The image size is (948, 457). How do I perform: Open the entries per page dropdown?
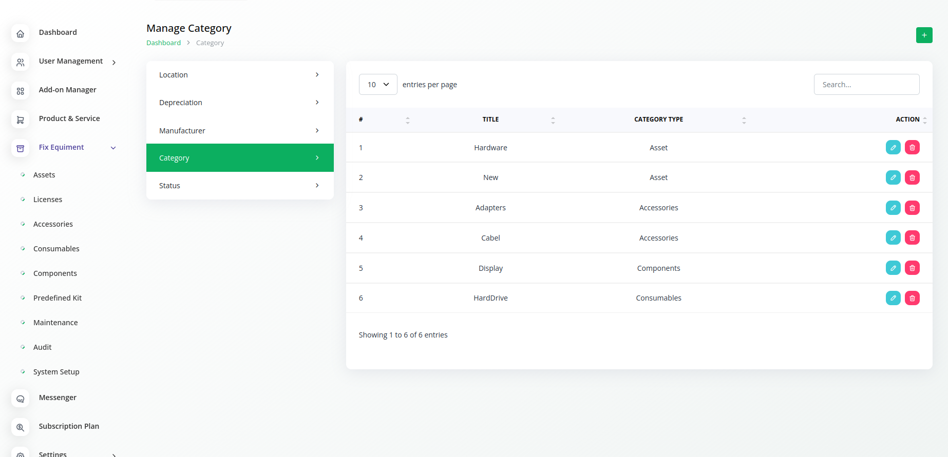click(x=378, y=85)
